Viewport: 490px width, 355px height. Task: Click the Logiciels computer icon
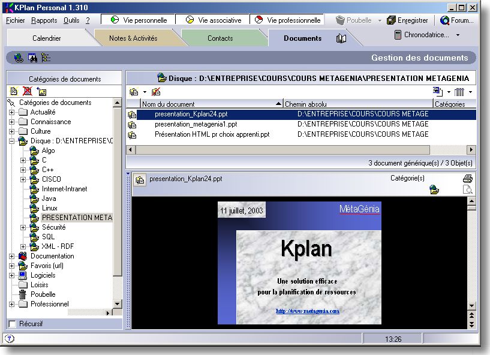23,275
